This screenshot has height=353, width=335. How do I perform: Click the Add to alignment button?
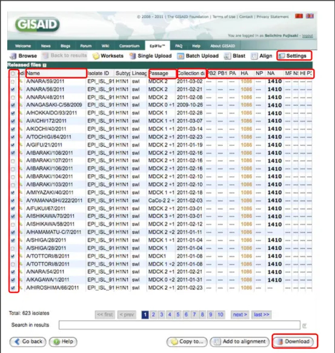coord(239,341)
